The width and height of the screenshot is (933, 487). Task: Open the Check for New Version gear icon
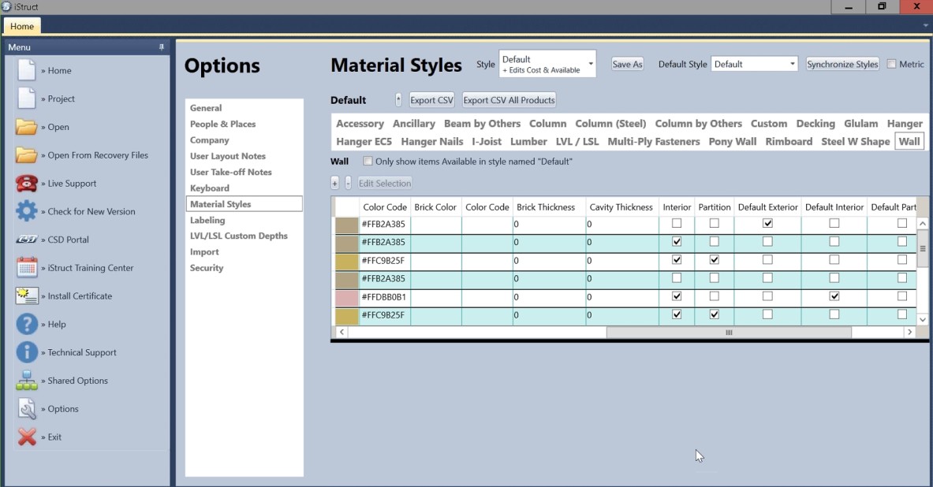tap(27, 211)
